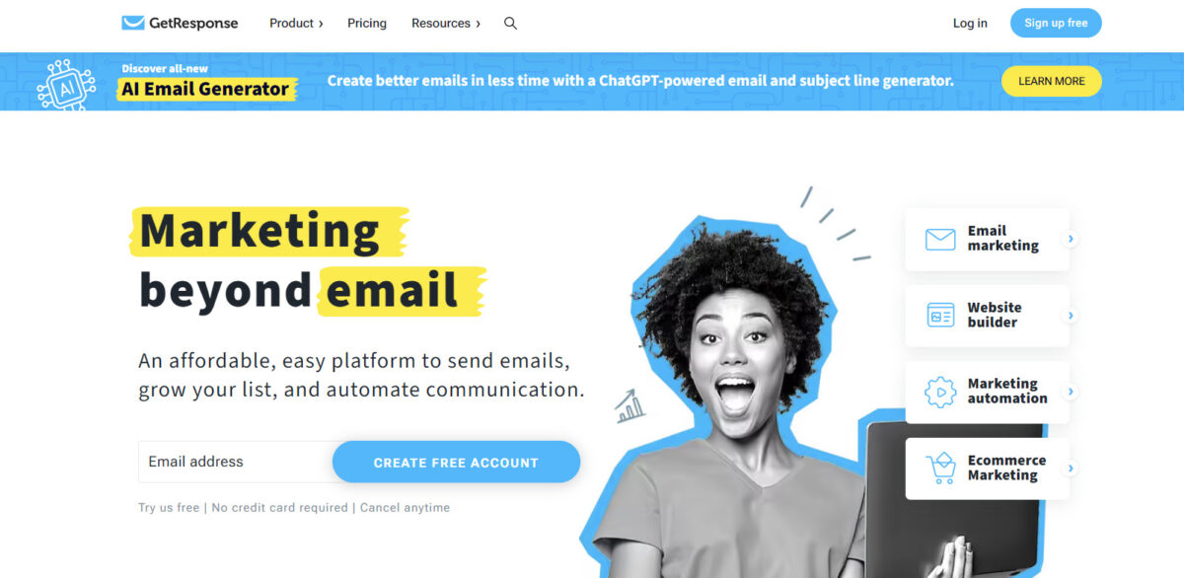Click the Ecommerce Marketing cart icon

tap(940, 468)
